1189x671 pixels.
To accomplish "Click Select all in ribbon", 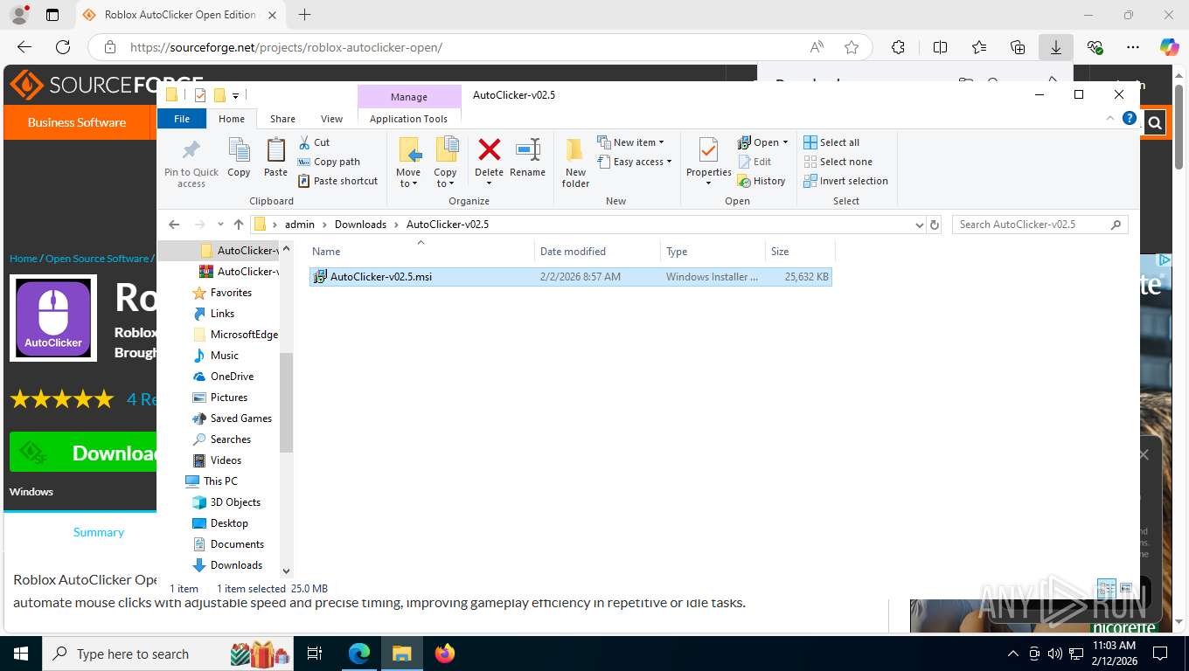I will [x=831, y=142].
